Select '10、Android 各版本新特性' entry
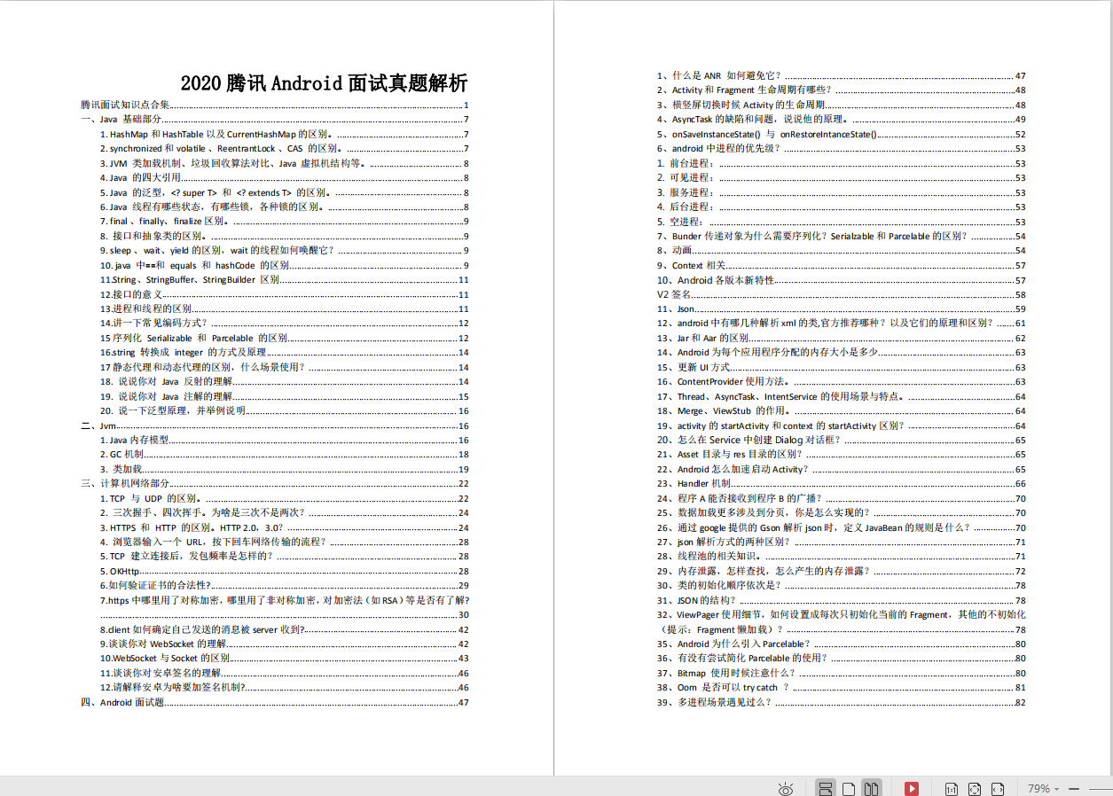The width and height of the screenshot is (1113, 796). pos(842,280)
